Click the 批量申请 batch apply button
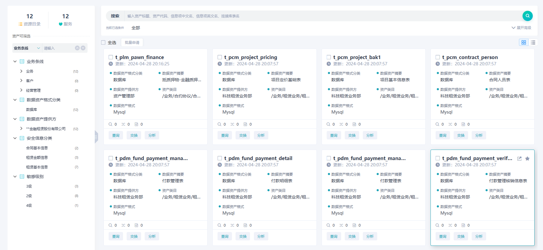 click(132, 43)
